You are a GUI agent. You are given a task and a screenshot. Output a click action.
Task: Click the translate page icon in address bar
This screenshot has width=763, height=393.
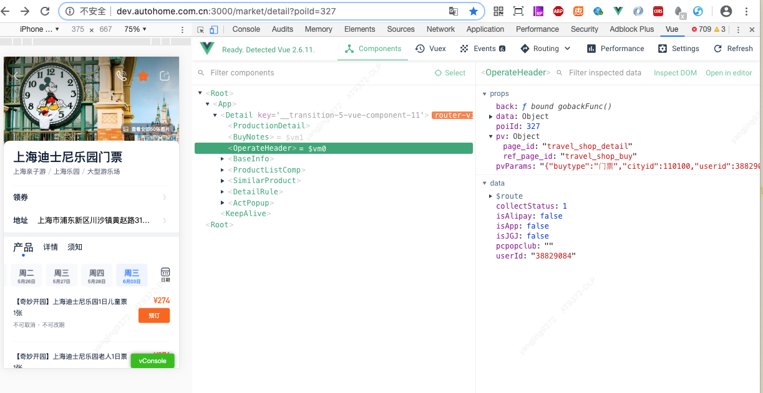pos(454,11)
